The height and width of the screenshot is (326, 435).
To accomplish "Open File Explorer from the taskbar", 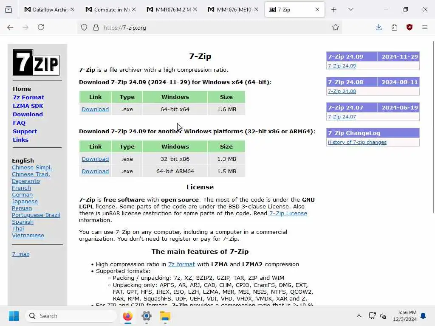I will 165,316.
